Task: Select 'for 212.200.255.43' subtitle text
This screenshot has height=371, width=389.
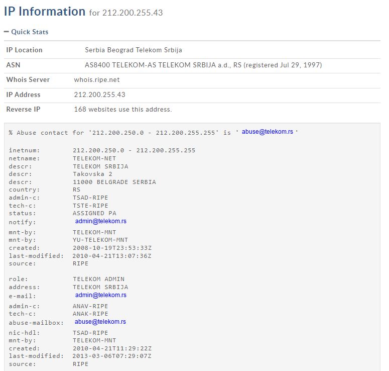Action: click(x=126, y=13)
